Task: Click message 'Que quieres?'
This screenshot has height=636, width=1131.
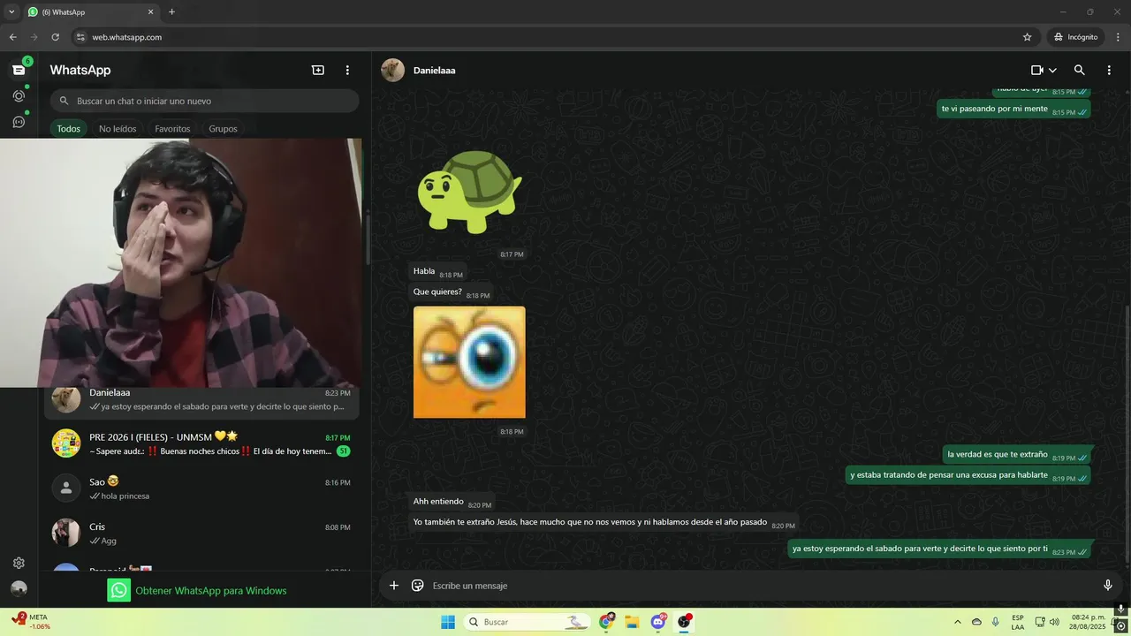Action: pyautogui.click(x=451, y=292)
